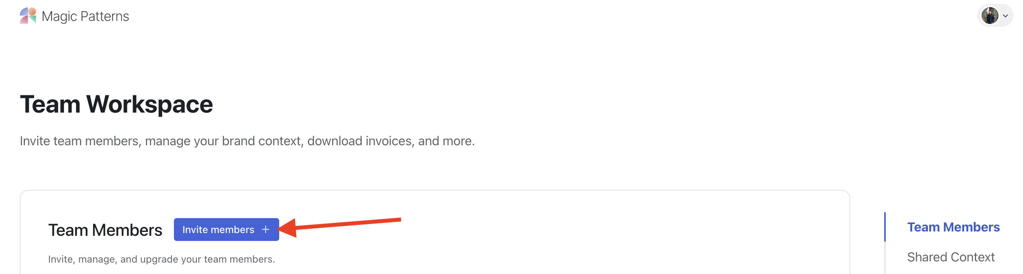The height and width of the screenshot is (274, 1023).
Task: Click the word 'Patterns' in the header brand
Action: (x=105, y=16)
